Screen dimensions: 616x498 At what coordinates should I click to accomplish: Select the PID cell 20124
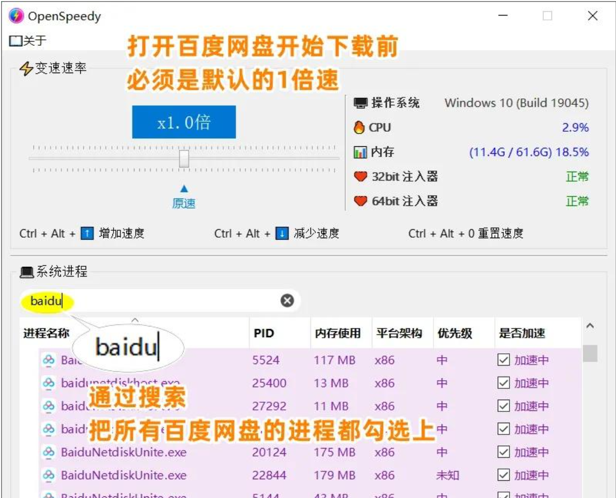click(269, 452)
